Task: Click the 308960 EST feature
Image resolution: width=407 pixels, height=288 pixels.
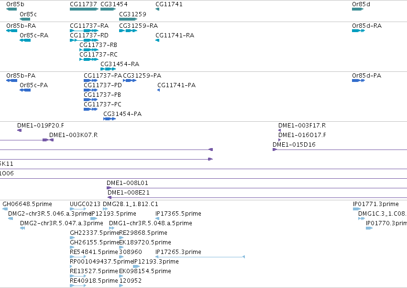Action: tap(121, 257)
